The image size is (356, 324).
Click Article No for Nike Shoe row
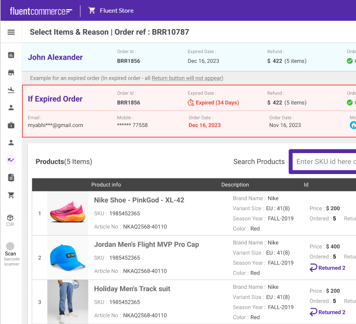130,227
